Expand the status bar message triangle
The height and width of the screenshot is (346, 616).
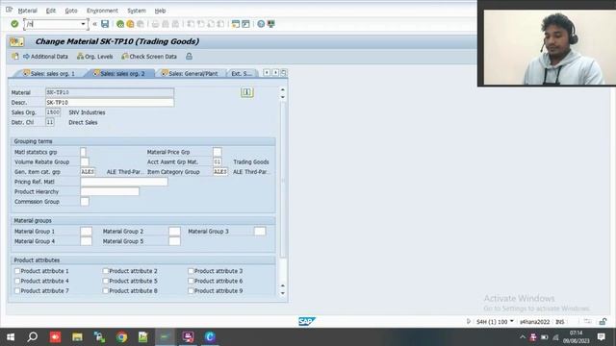pos(469,322)
